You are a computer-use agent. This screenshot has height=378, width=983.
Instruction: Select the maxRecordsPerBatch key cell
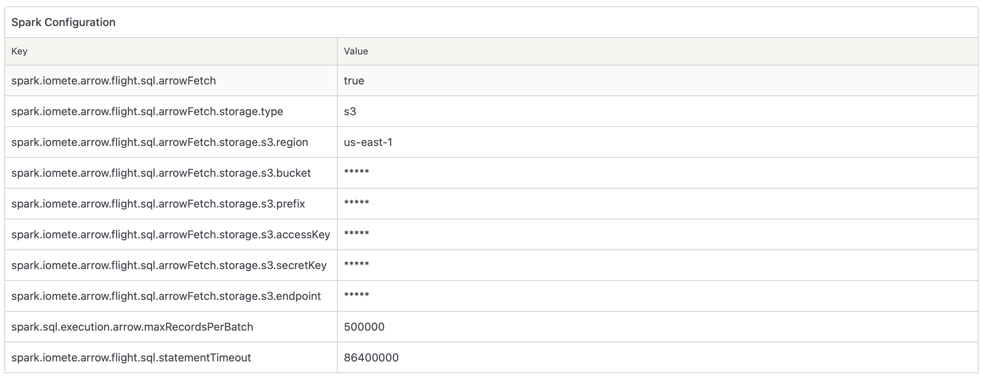[x=132, y=327]
